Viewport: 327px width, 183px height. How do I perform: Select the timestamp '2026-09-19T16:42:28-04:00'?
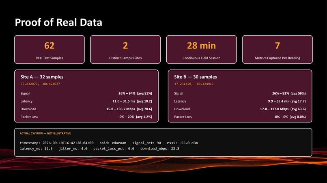[68, 143]
